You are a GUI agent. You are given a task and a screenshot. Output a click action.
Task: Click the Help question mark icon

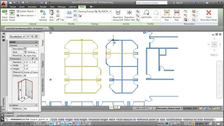[207, 2]
